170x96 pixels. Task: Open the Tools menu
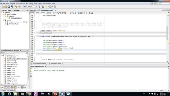(44, 3)
